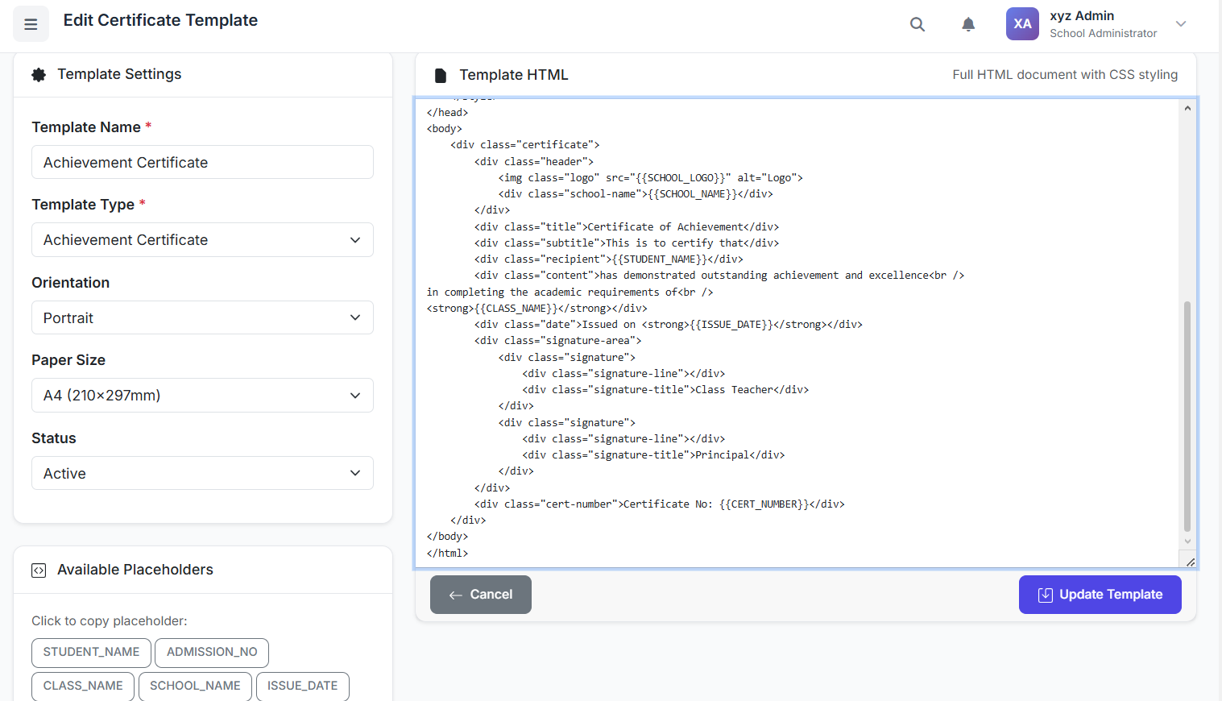
Task: Click the XA user avatar
Action: pos(1022,24)
